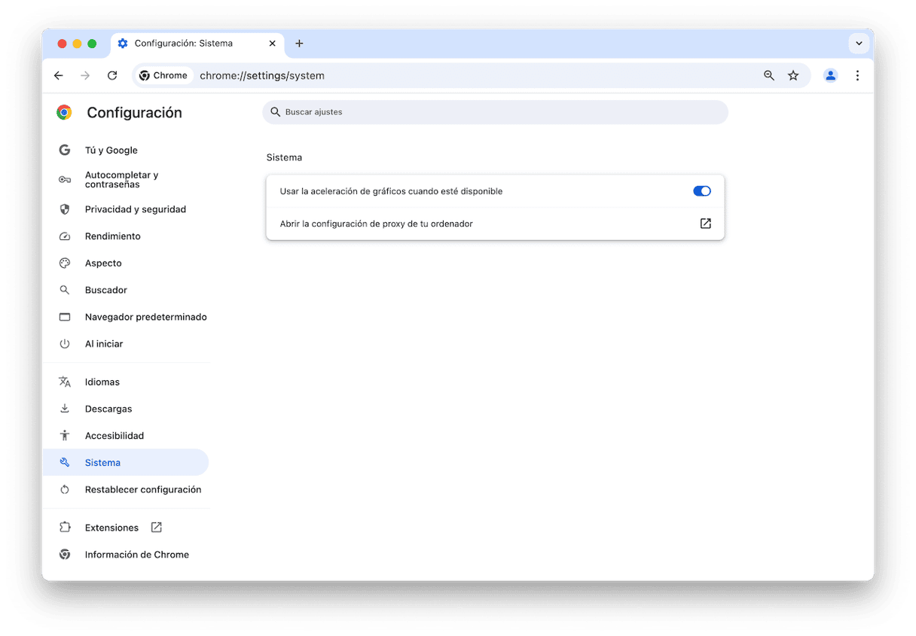Open Restablecer configuración section
The height and width of the screenshot is (636, 916).
point(125,489)
